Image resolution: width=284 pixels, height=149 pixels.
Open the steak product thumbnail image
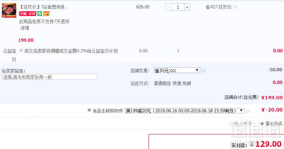[x=9, y=11]
